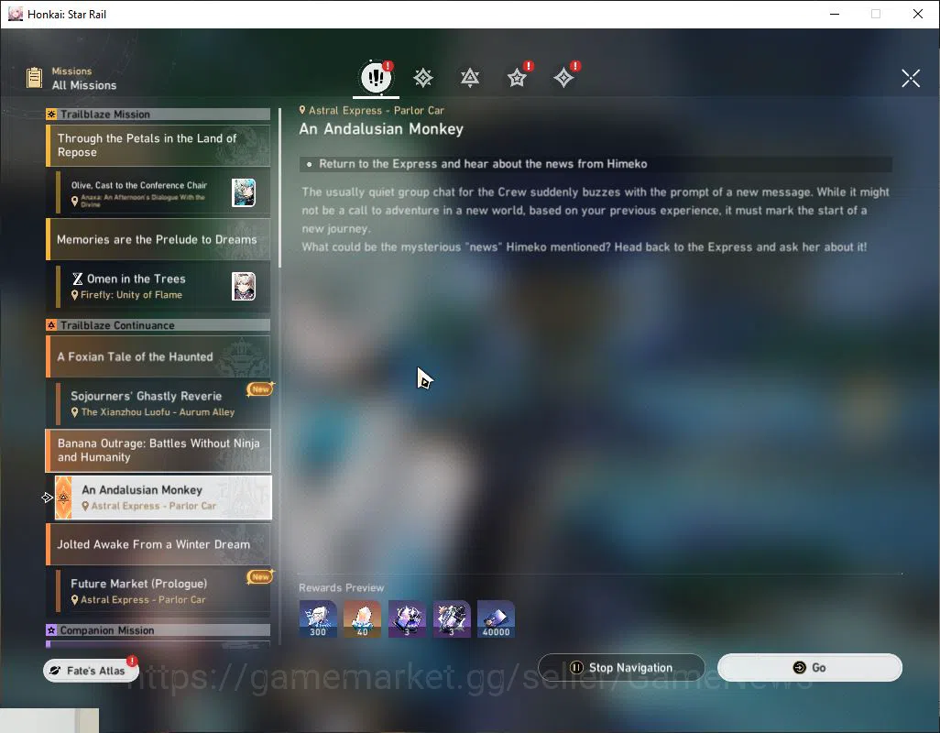The width and height of the screenshot is (940, 733).
Task: Expand the Companion Mission section header
Action: (158, 629)
